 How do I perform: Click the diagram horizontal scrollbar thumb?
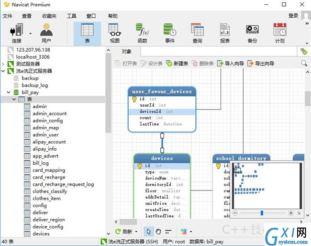click(128, 222)
